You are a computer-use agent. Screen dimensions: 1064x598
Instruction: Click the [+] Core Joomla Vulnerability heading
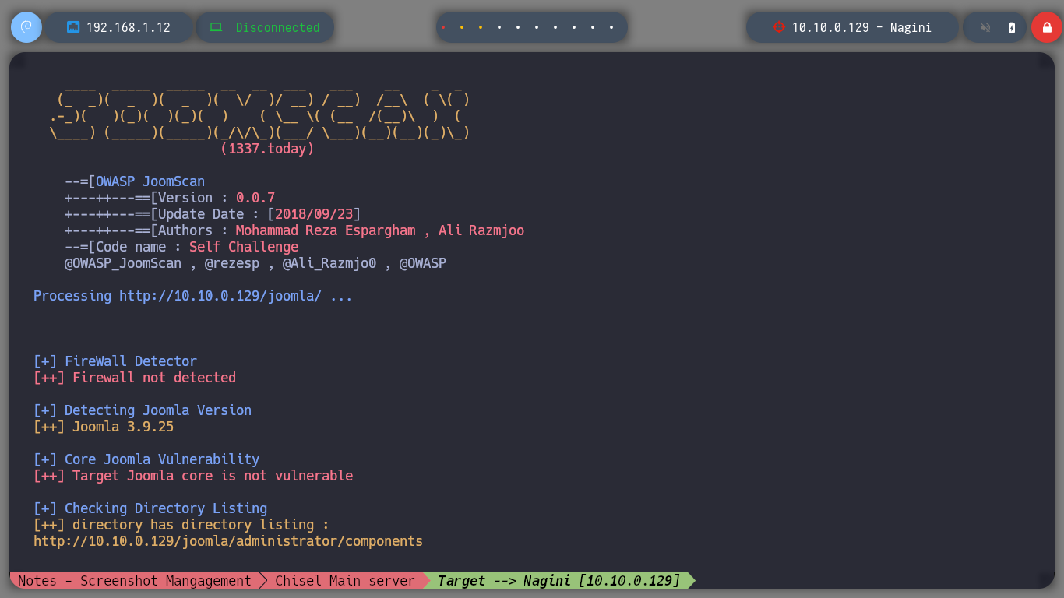pyautogui.click(x=146, y=459)
